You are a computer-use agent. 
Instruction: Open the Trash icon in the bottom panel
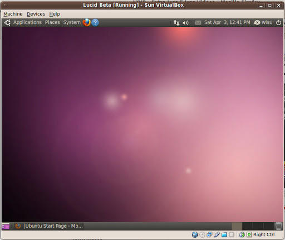coord(278,226)
